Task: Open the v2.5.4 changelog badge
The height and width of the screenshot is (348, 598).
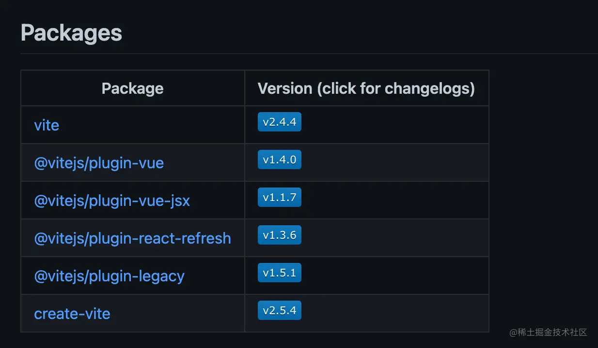Action: [x=279, y=310]
